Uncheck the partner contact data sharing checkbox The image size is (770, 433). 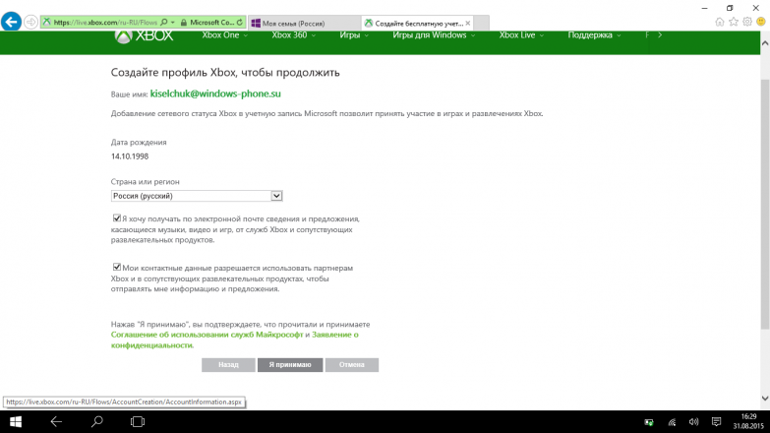[117, 267]
